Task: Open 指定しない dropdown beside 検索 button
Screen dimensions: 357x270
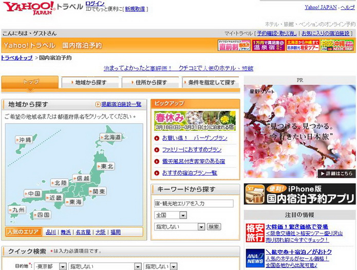Action: pyautogui.click(x=179, y=226)
